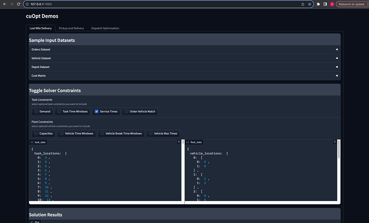The width and height of the screenshot is (369, 223).
Task: Enable the Demand task constraint
Action: coord(36,112)
